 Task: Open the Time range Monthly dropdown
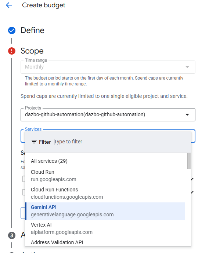tap(108, 67)
